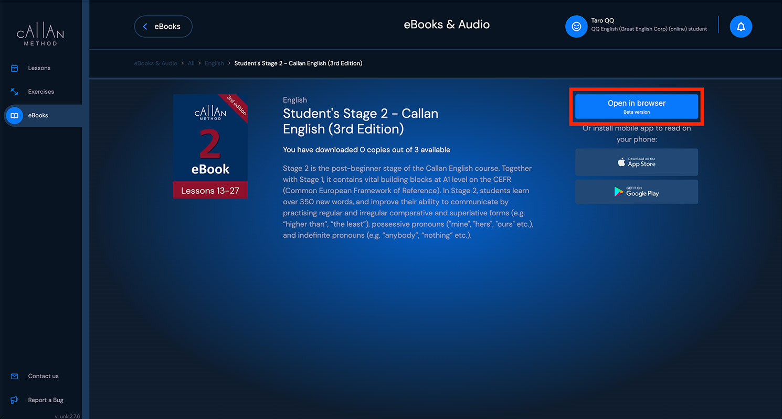This screenshot has height=419, width=782.
Task: Download on the App Store button
Action: (637, 162)
